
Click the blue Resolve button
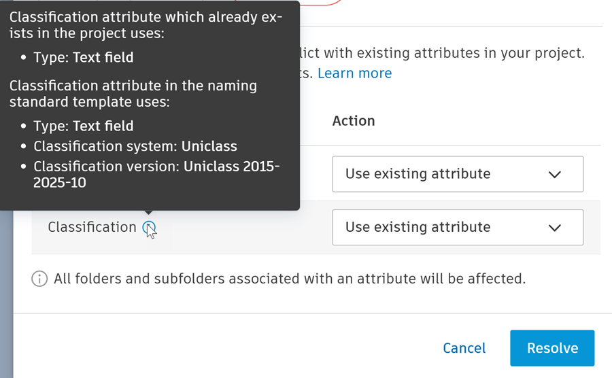552,348
